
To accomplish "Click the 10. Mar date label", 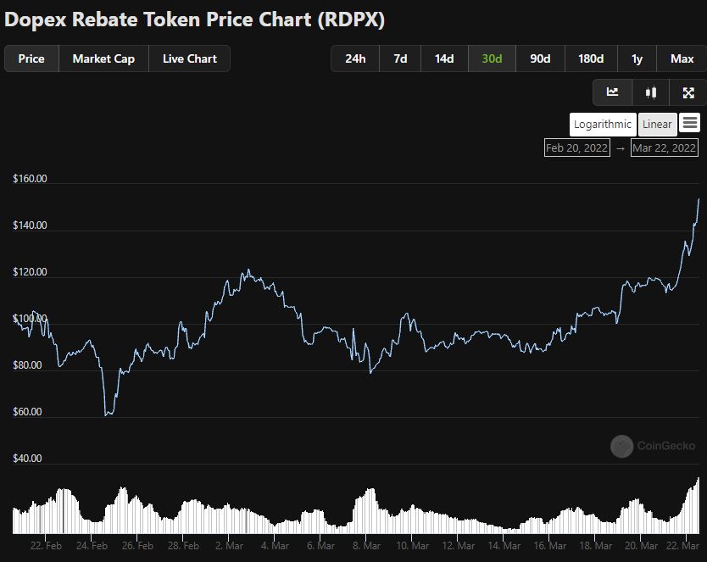I will (x=413, y=546).
